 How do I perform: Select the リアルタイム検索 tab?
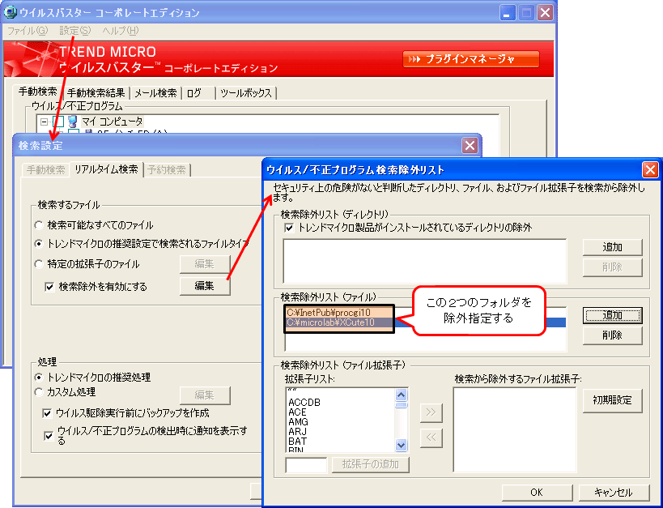106,169
